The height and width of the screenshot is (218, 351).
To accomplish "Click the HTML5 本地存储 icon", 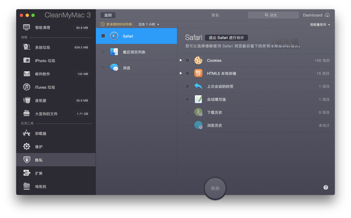I will tap(198, 73).
